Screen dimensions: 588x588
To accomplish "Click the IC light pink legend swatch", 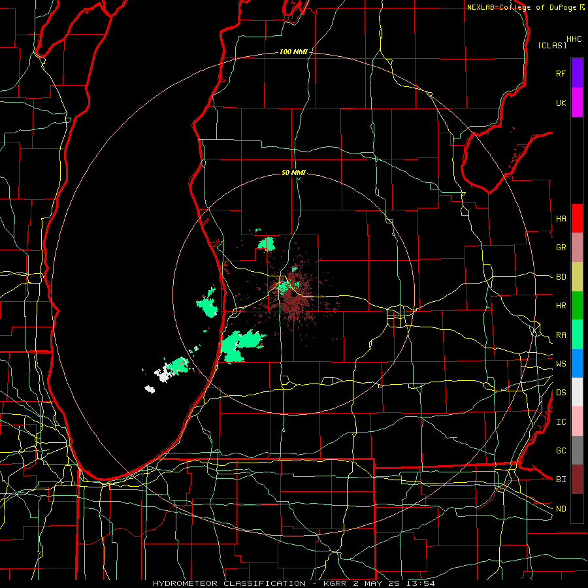I will click(577, 421).
